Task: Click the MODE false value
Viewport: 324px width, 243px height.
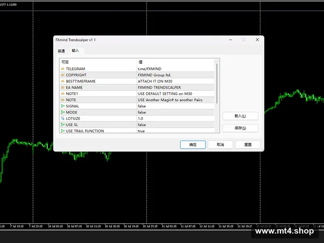Action: click(x=176, y=112)
